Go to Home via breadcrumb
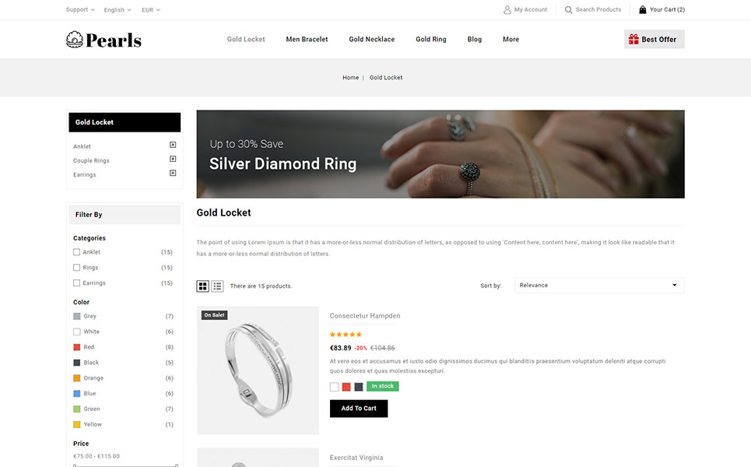The image size is (751, 467). (350, 78)
